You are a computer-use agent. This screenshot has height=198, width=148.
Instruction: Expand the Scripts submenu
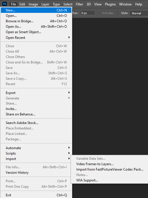(x=36, y=153)
